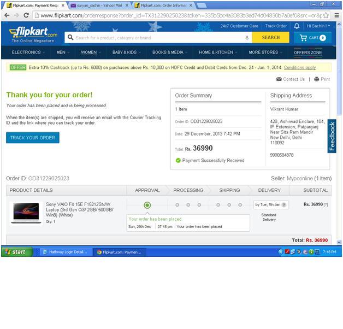Open the Feedback side tab
The width and height of the screenshot is (343, 329).
click(x=332, y=136)
